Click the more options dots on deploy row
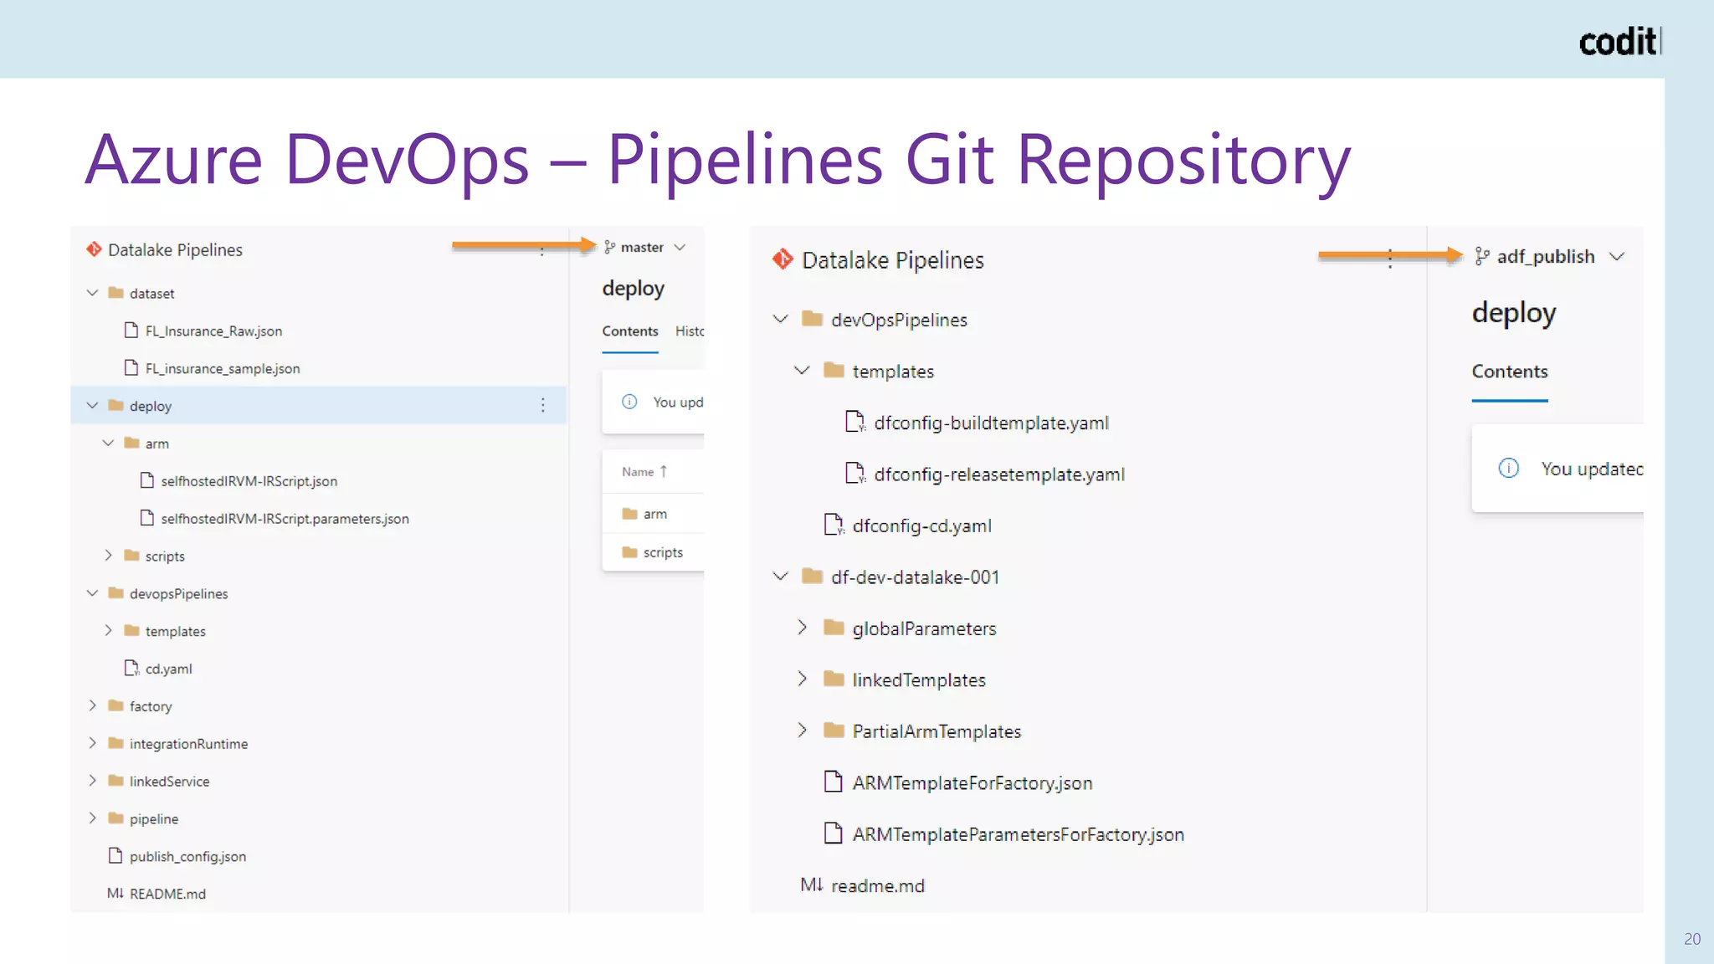The height and width of the screenshot is (964, 1714). coord(543,405)
